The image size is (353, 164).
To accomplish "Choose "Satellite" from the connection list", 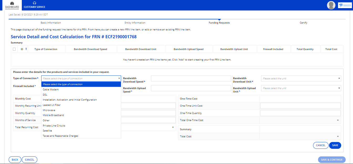I will (x=47, y=130).
